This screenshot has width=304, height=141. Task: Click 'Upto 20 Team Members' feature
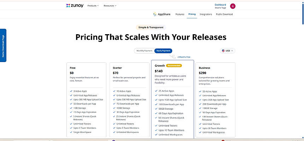point(214,128)
